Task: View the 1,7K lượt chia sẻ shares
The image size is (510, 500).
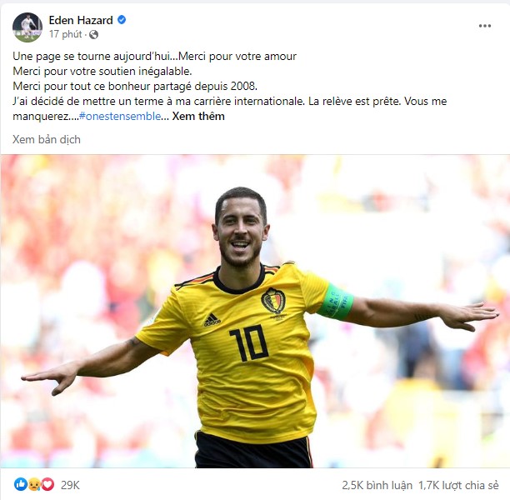Action: click(x=458, y=485)
